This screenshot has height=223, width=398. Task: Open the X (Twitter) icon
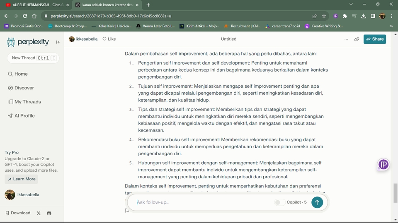click(x=39, y=213)
